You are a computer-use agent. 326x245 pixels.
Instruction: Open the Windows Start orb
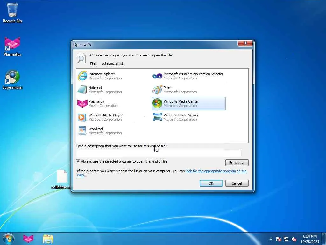point(9,239)
